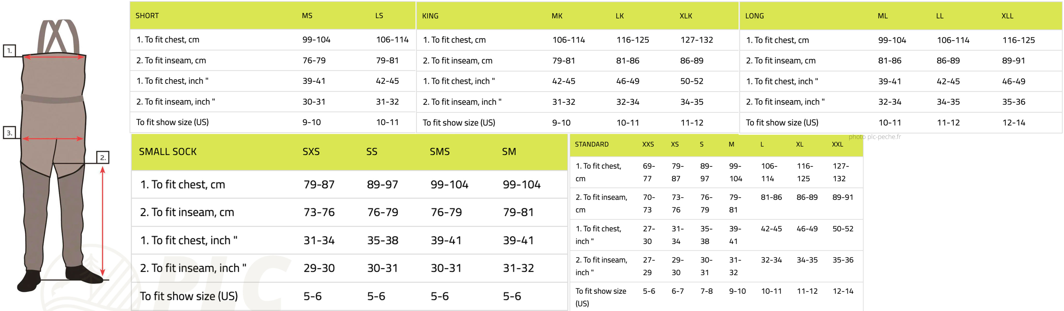Select the KING table title
This screenshot has width=1064, height=311.
430,16
